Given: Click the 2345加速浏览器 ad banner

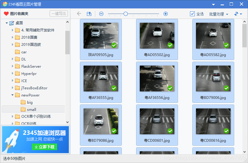Looking at the screenshot, I should [35, 140].
